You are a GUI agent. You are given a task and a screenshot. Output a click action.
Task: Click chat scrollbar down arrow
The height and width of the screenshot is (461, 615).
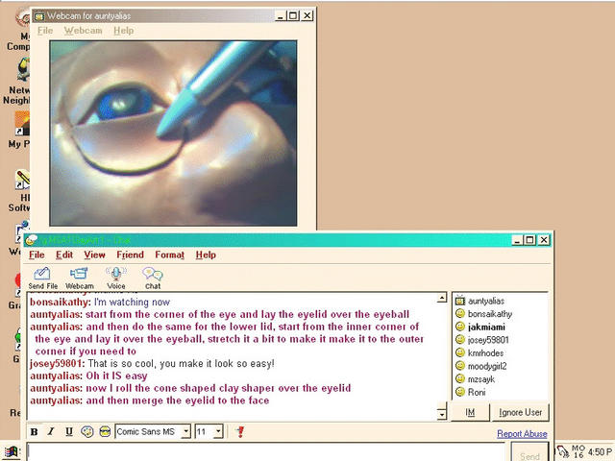click(442, 414)
